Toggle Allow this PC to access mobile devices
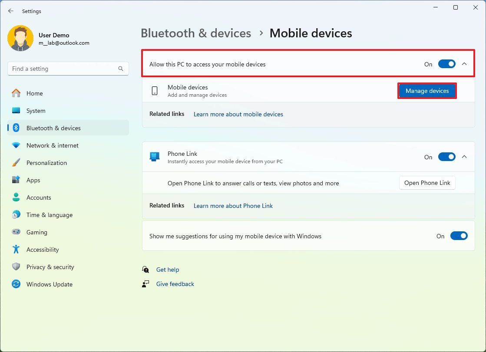Image resolution: width=486 pixels, height=352 pixels. tap(446, 64)
